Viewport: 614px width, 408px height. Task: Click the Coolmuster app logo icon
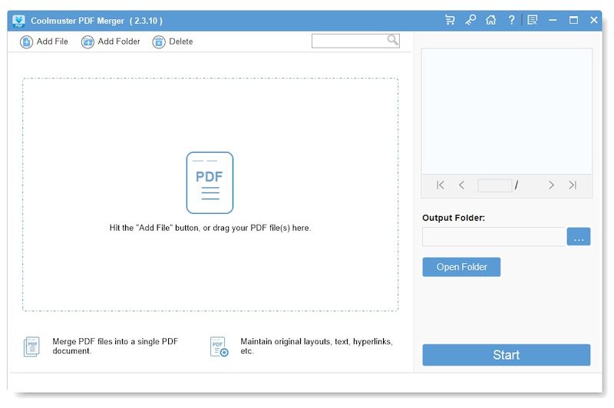click(x=18, y=21)
